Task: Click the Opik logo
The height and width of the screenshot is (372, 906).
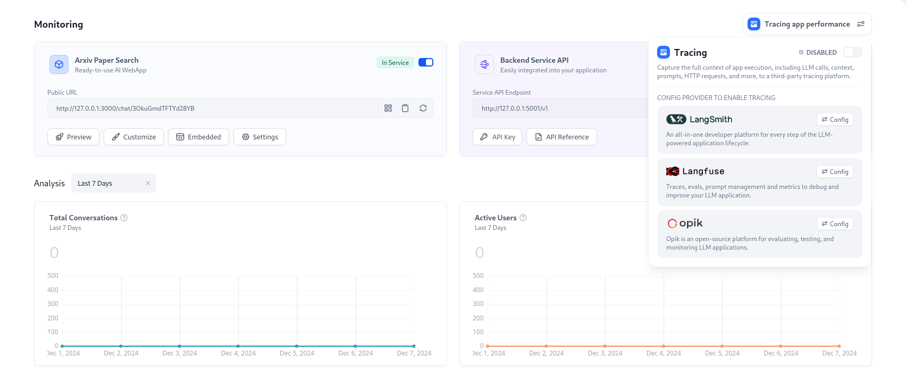Action: (x=685, y=224)
